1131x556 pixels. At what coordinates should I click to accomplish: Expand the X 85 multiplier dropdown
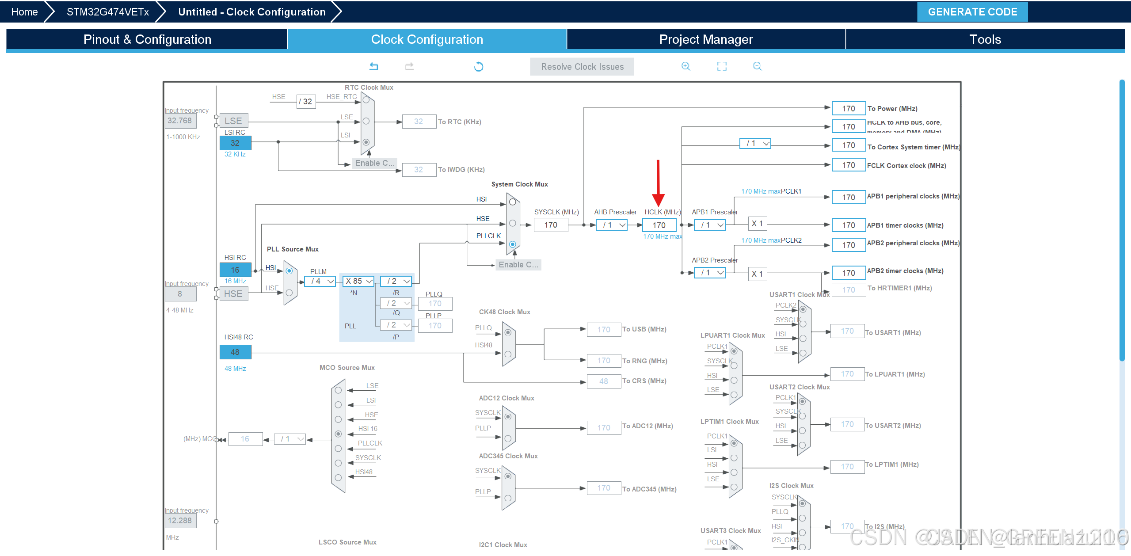click(x=358, y=281)
